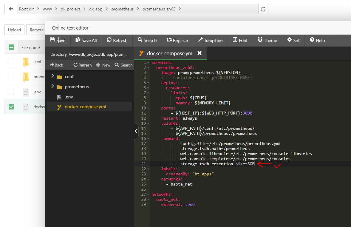The image size is (351, 227).
Task: Click the Save All toolbar icon
Action: (x=78, y=40)
